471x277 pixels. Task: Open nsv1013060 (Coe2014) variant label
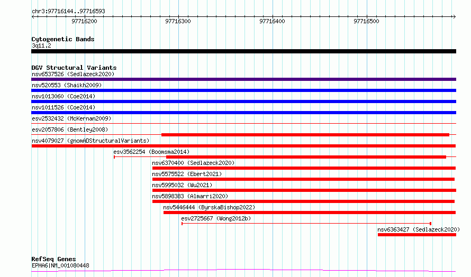[64, 96]
